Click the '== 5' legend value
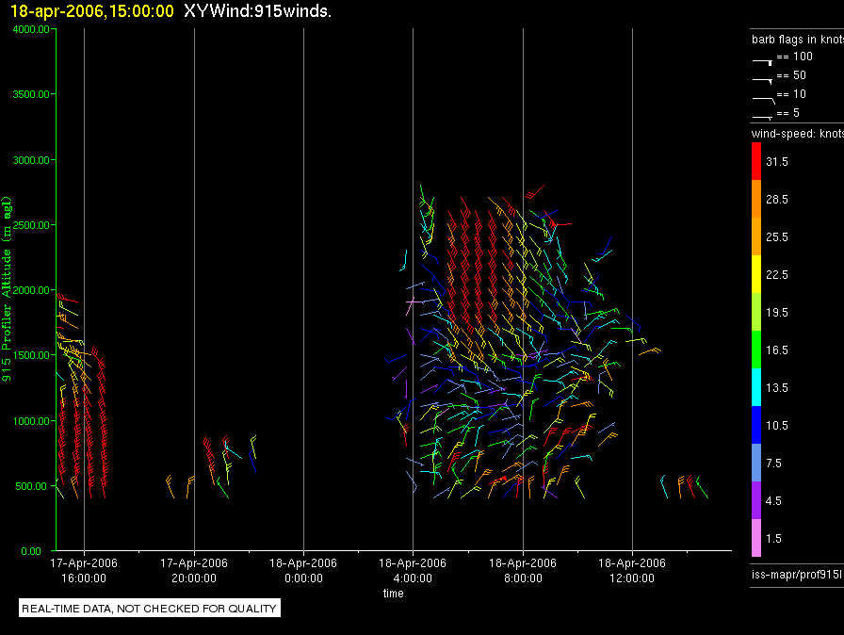Screen dimensions: 844x635 click(788, 113)
